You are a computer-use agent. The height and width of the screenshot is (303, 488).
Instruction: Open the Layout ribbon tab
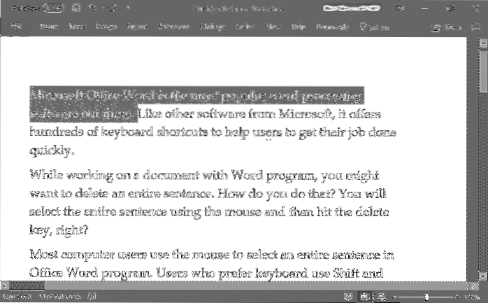point(137,27)
